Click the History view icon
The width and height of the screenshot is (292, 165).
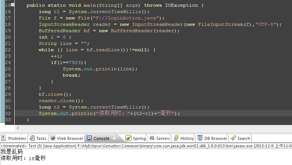coord(176,138)
